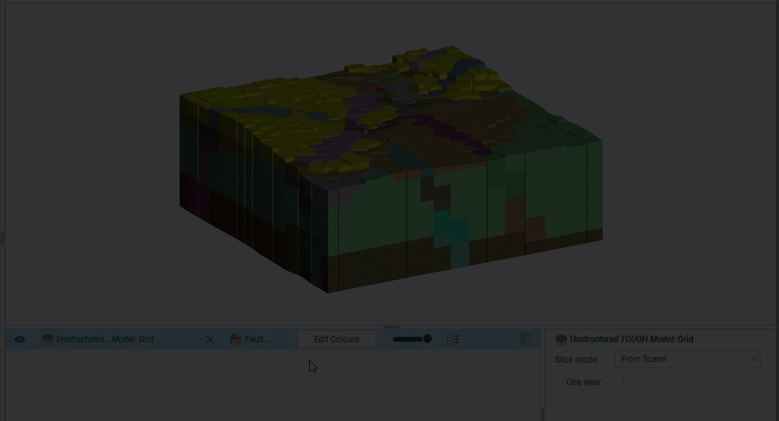Open the Slice mode dropdown
Viewport: 779px width, 421px height.
point(687,359)
